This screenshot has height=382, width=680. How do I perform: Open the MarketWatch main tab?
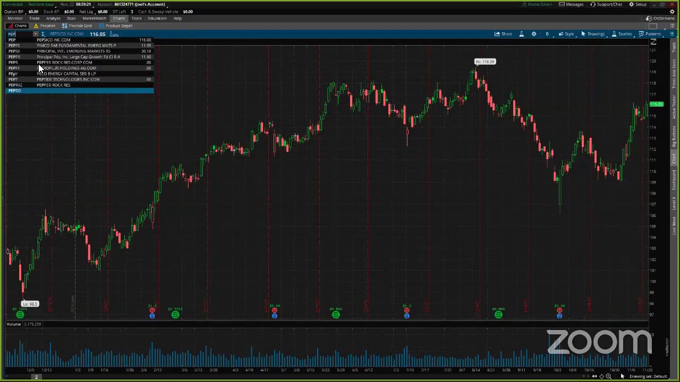94,18
